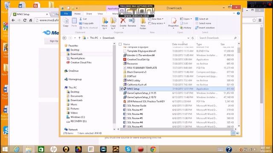
Task: Open the New item dropdown
Action: coord(156,19)
